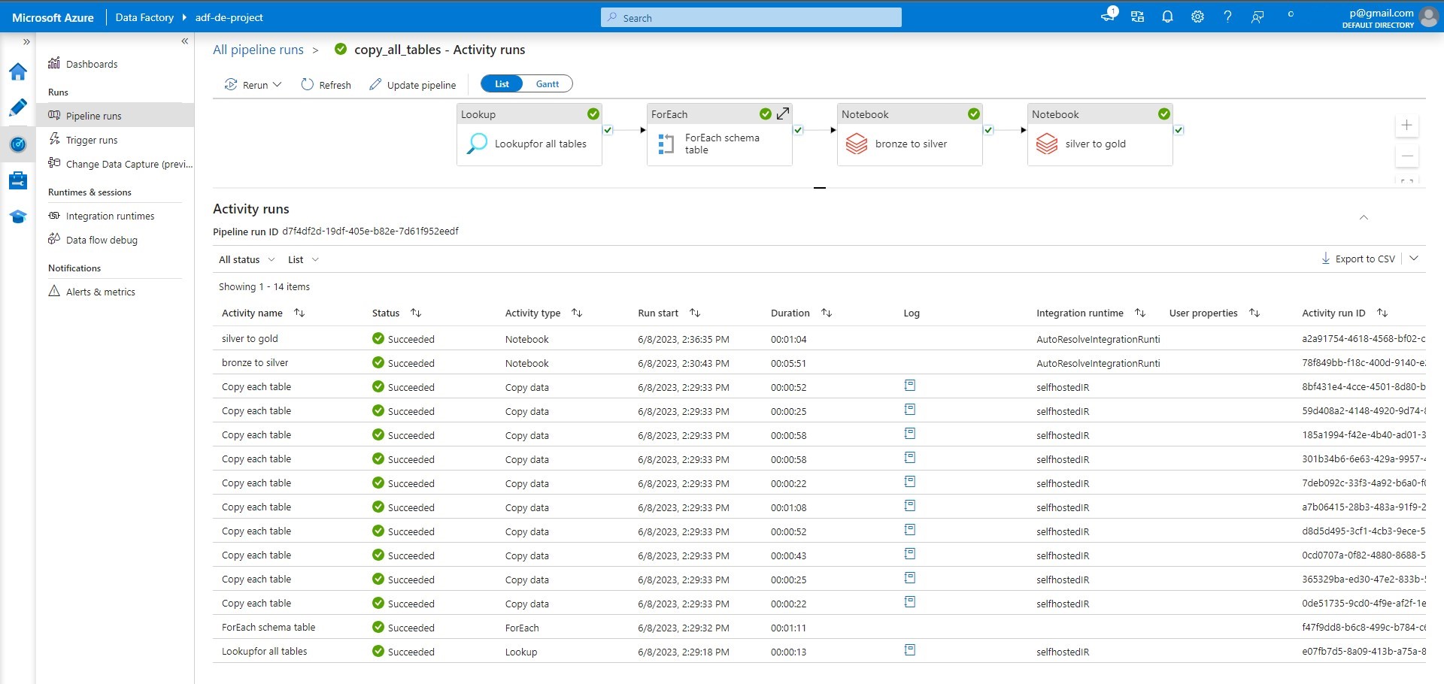Open the settings gear icon
Screen dimensions: 1444x684
click(x=1197, y=17)
